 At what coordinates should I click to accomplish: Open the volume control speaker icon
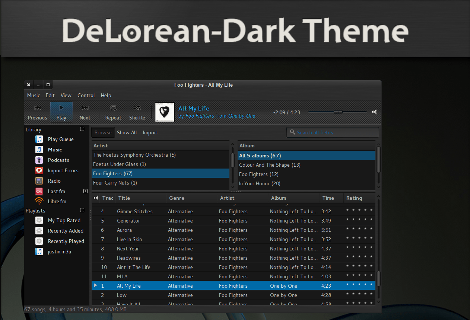tap(374, 112)
